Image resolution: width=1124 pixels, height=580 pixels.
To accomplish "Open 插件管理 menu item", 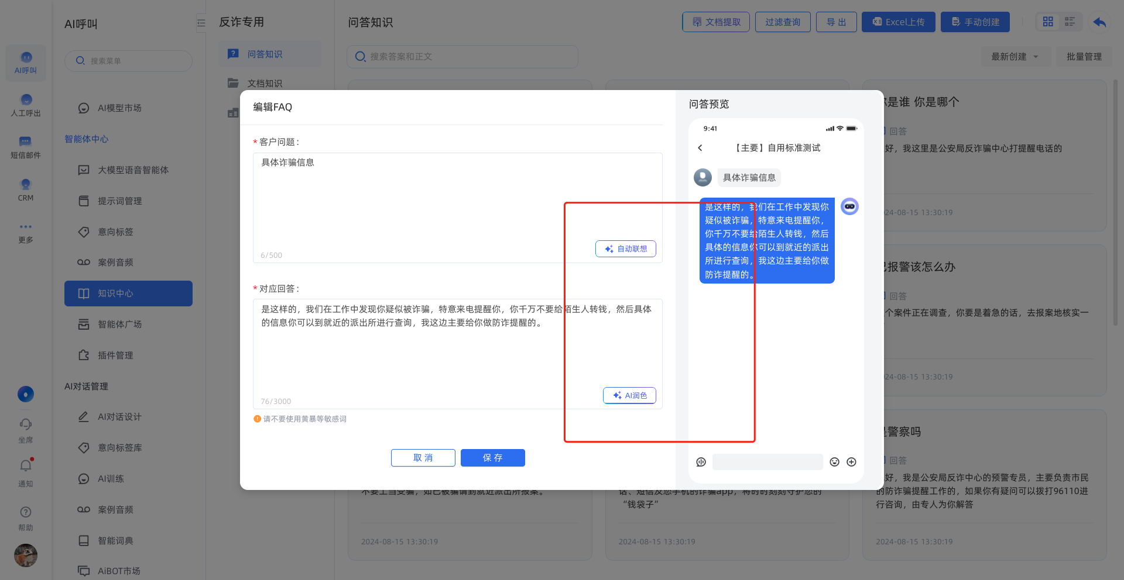I will (128, 355).
